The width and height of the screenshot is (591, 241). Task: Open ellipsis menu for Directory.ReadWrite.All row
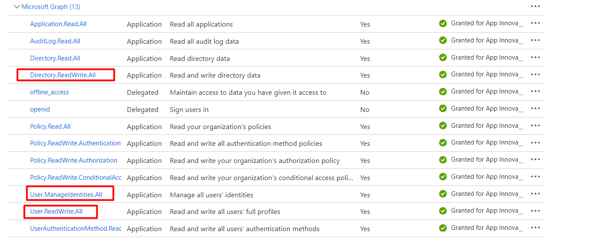(535, 75)
